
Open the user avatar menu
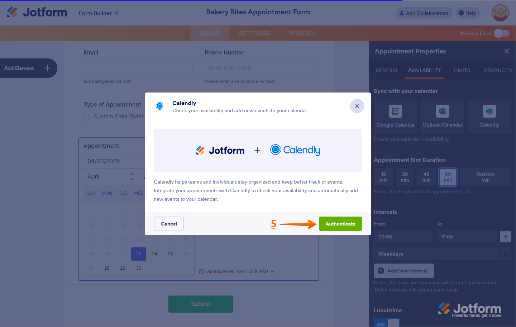[500, 13]
